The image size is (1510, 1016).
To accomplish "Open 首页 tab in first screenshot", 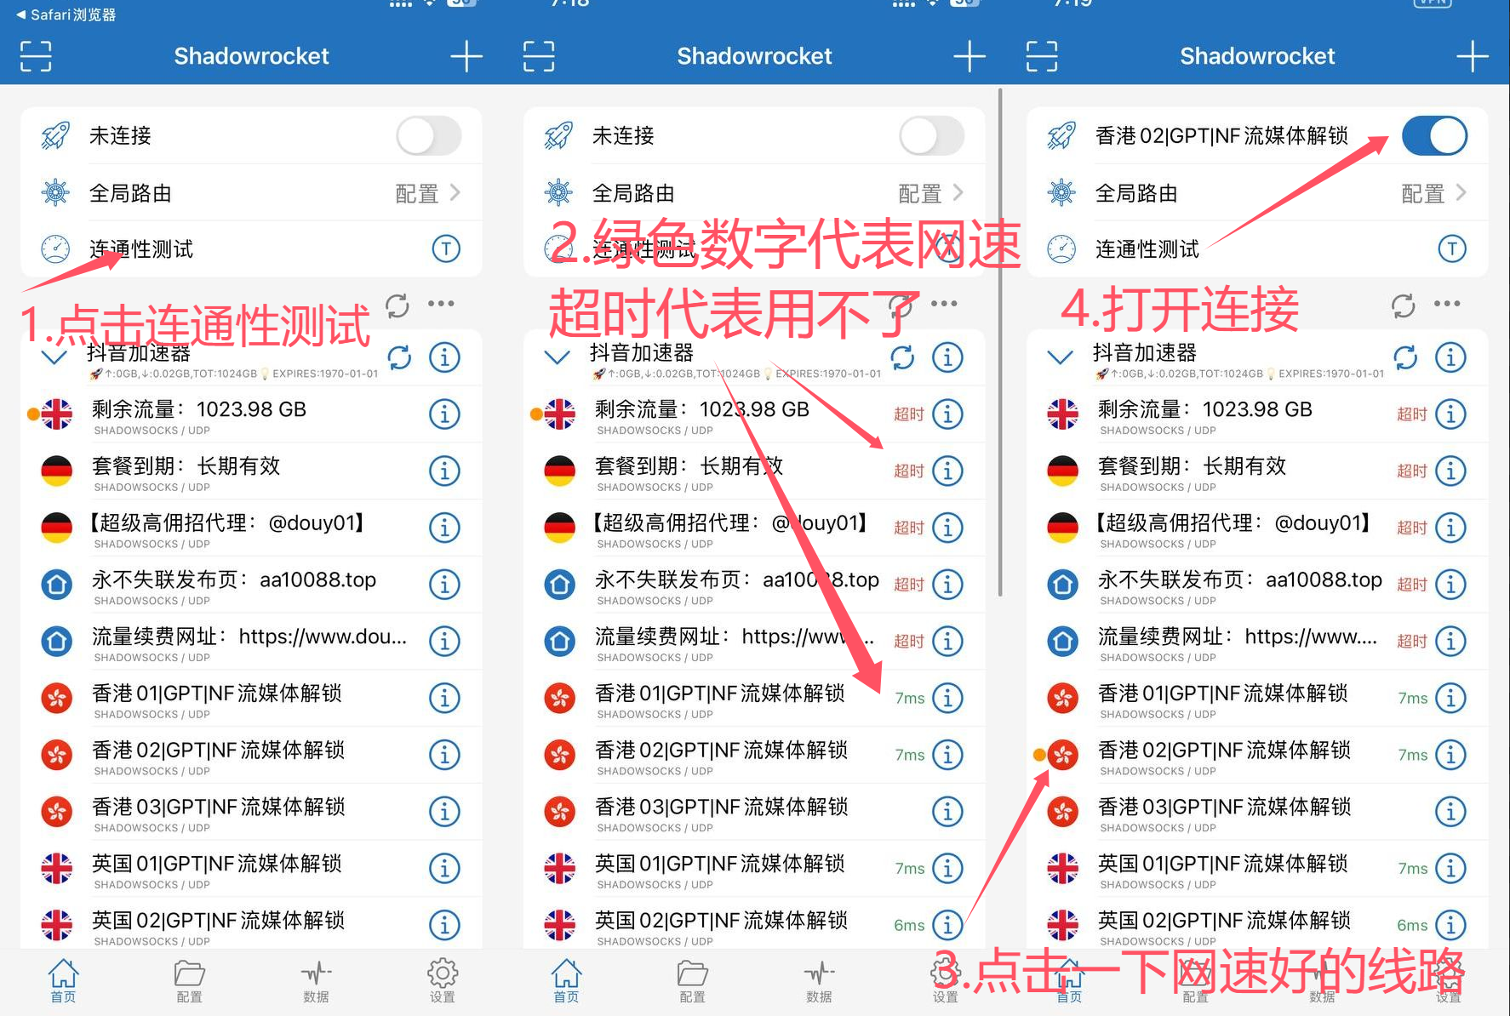I will (x=63, y=981).
